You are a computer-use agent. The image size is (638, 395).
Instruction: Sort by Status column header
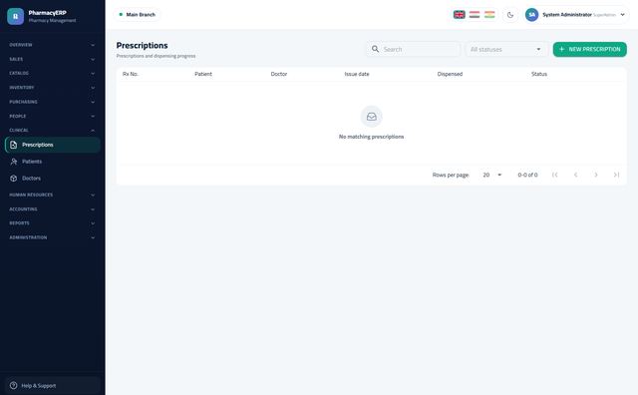pyautogui.click(x=539, y=74)
